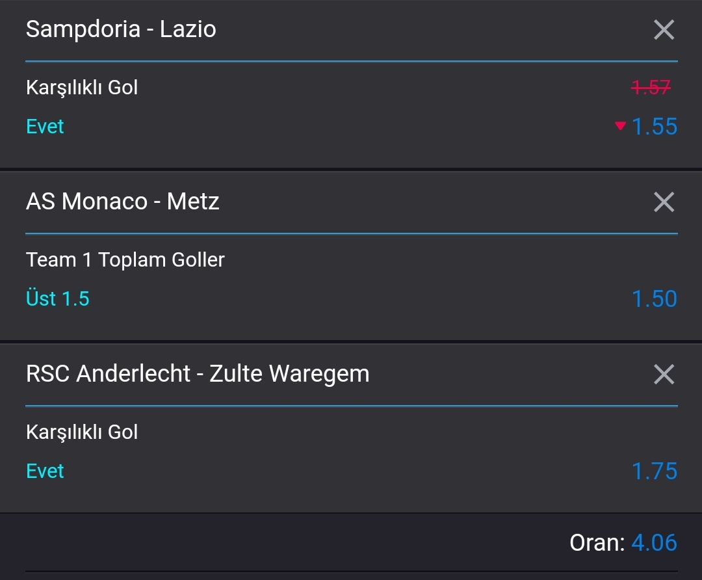
Task: Select the Evet pick under Anderlecht match
Action: [45, 471]
